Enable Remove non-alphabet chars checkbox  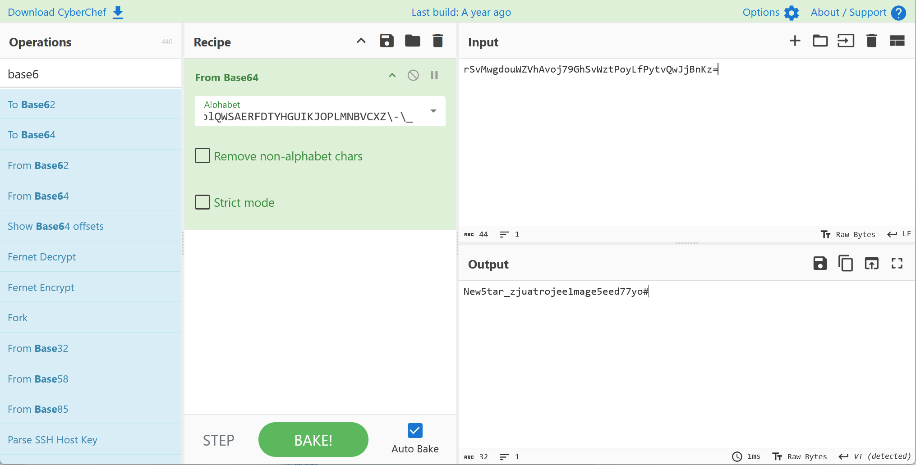pyautogui.click(x=203, y=155)
